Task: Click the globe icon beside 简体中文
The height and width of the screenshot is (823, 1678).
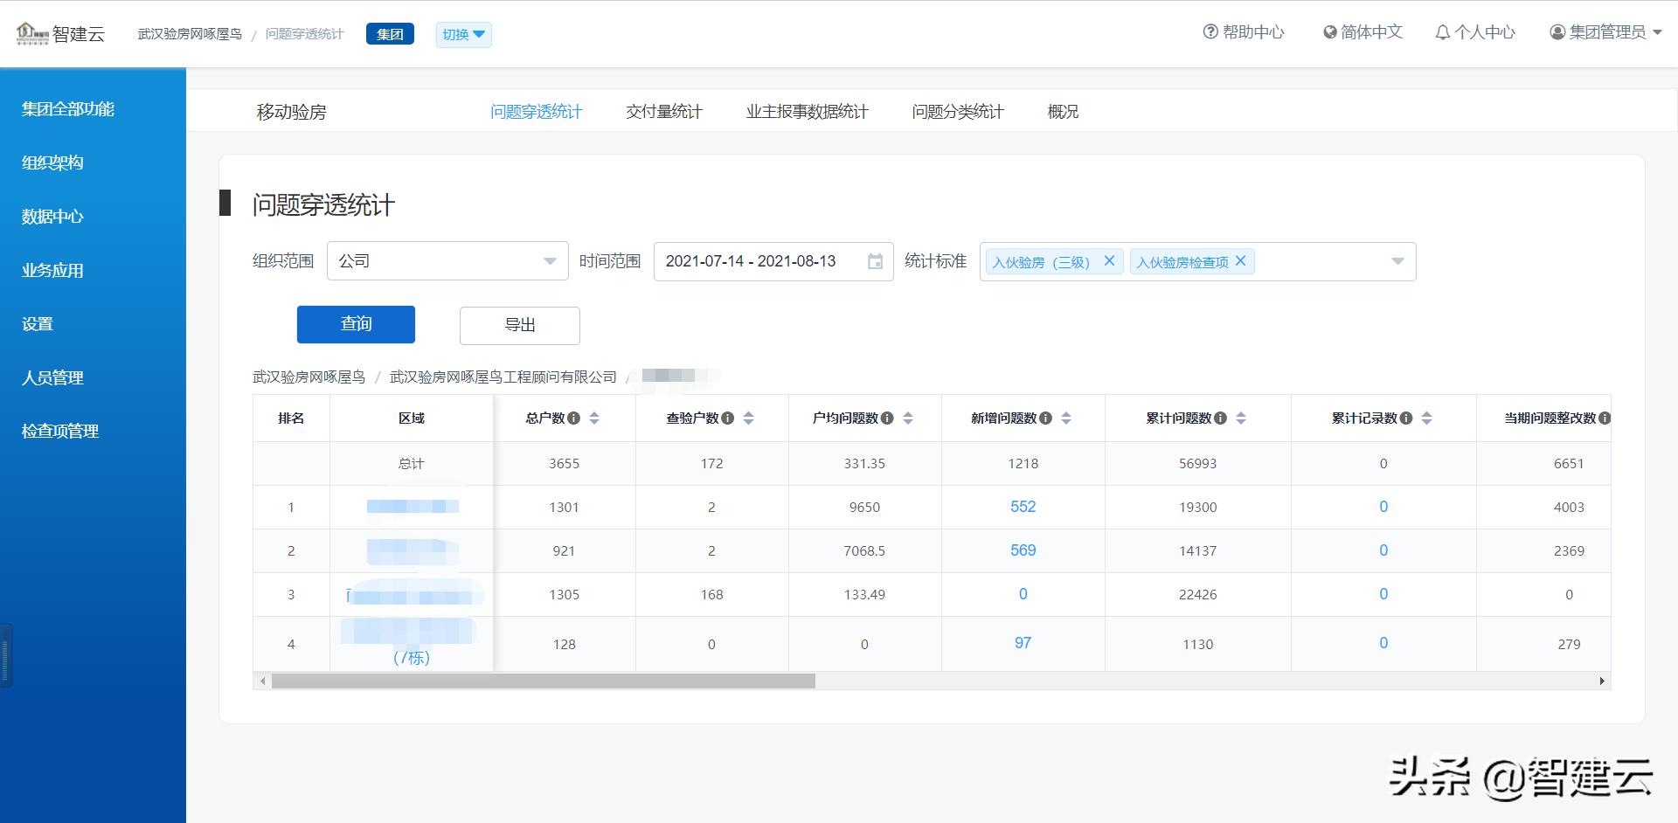Action: point(1328,32)
